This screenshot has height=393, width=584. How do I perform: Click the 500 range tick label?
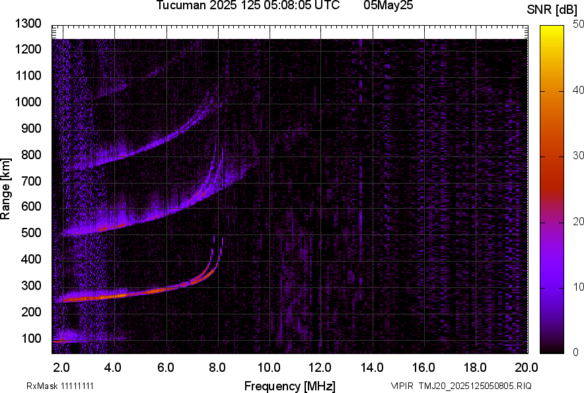(31, 232)
